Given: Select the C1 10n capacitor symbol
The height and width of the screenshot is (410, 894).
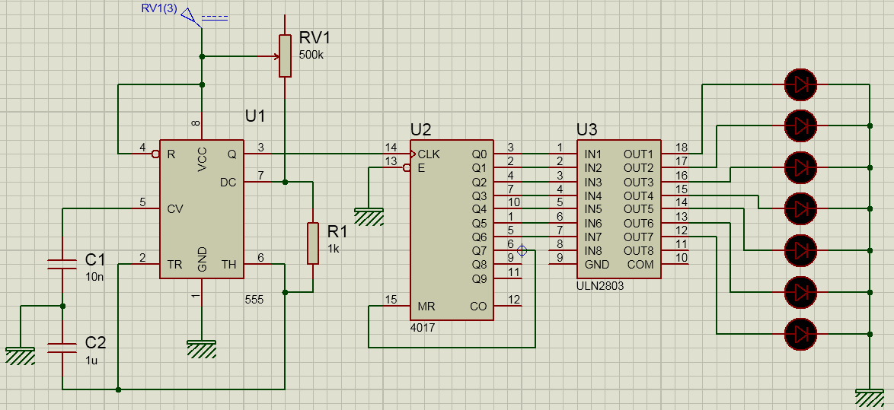Looking at the screenshot, I should point(62,264).
